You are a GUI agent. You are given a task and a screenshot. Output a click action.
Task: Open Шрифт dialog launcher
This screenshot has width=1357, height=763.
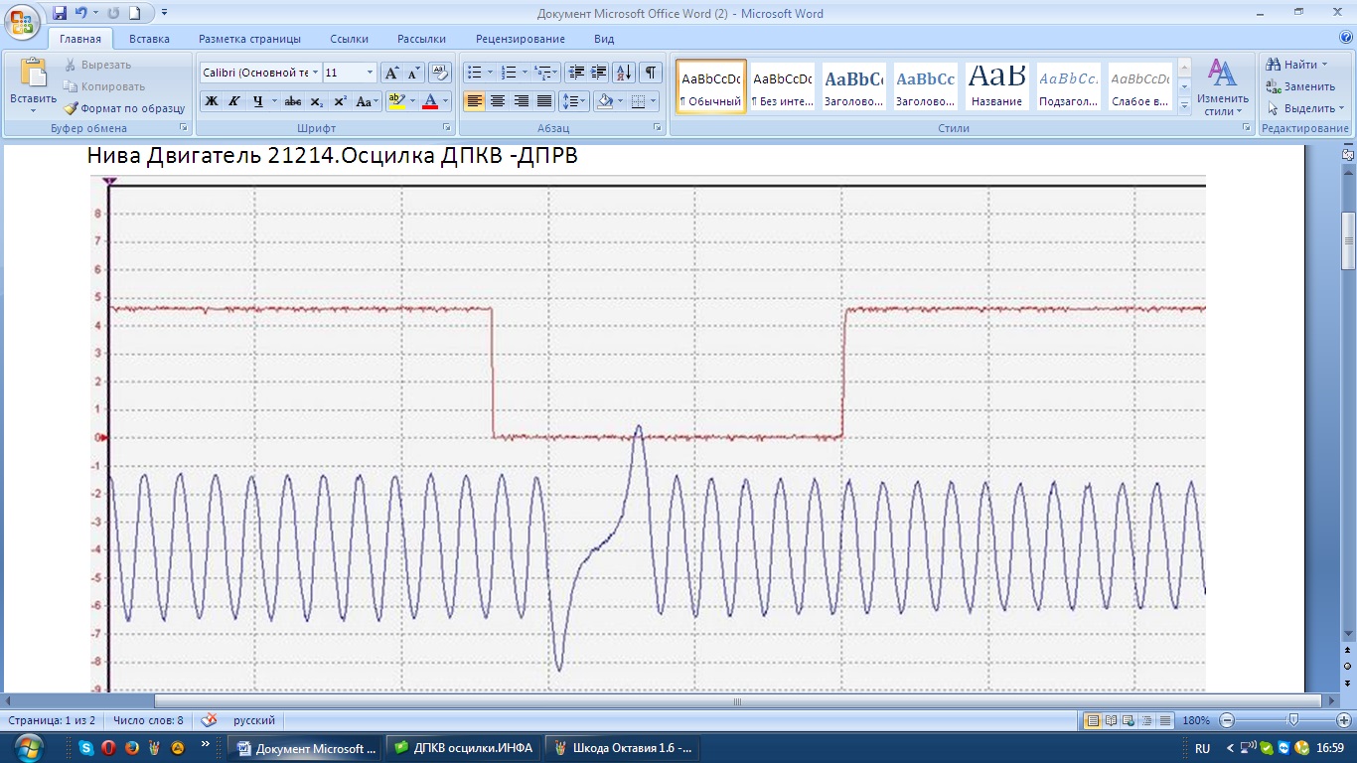(446, 128)
